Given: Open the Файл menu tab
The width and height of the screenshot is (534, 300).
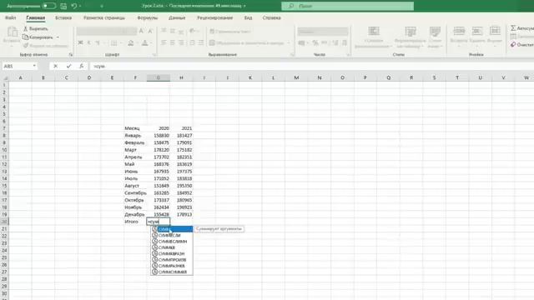Looking at the screenshot, I should 11,17.
